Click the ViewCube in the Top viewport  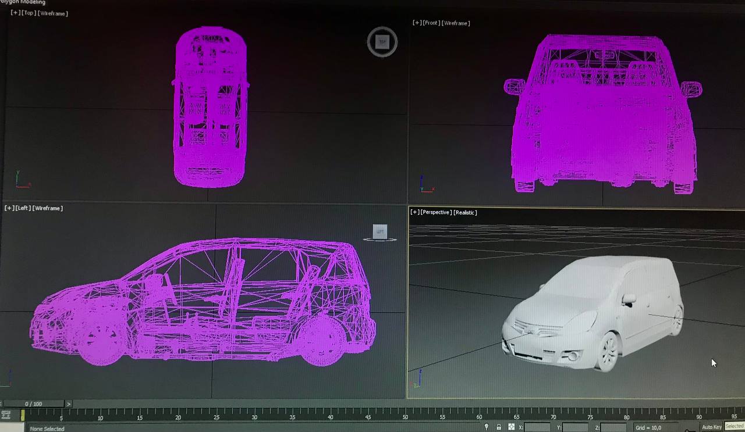click(x=382, y=42)
